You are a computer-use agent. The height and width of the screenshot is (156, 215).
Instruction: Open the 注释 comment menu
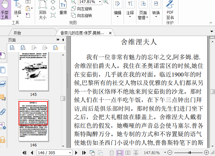click(x=130, y=9)
